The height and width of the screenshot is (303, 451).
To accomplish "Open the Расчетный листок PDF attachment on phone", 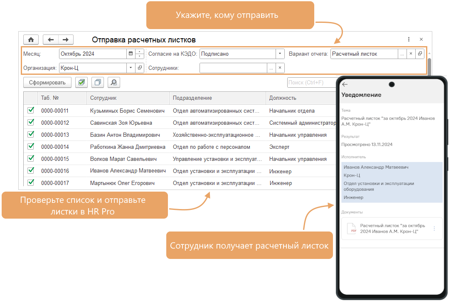I will tap(392, 229).
